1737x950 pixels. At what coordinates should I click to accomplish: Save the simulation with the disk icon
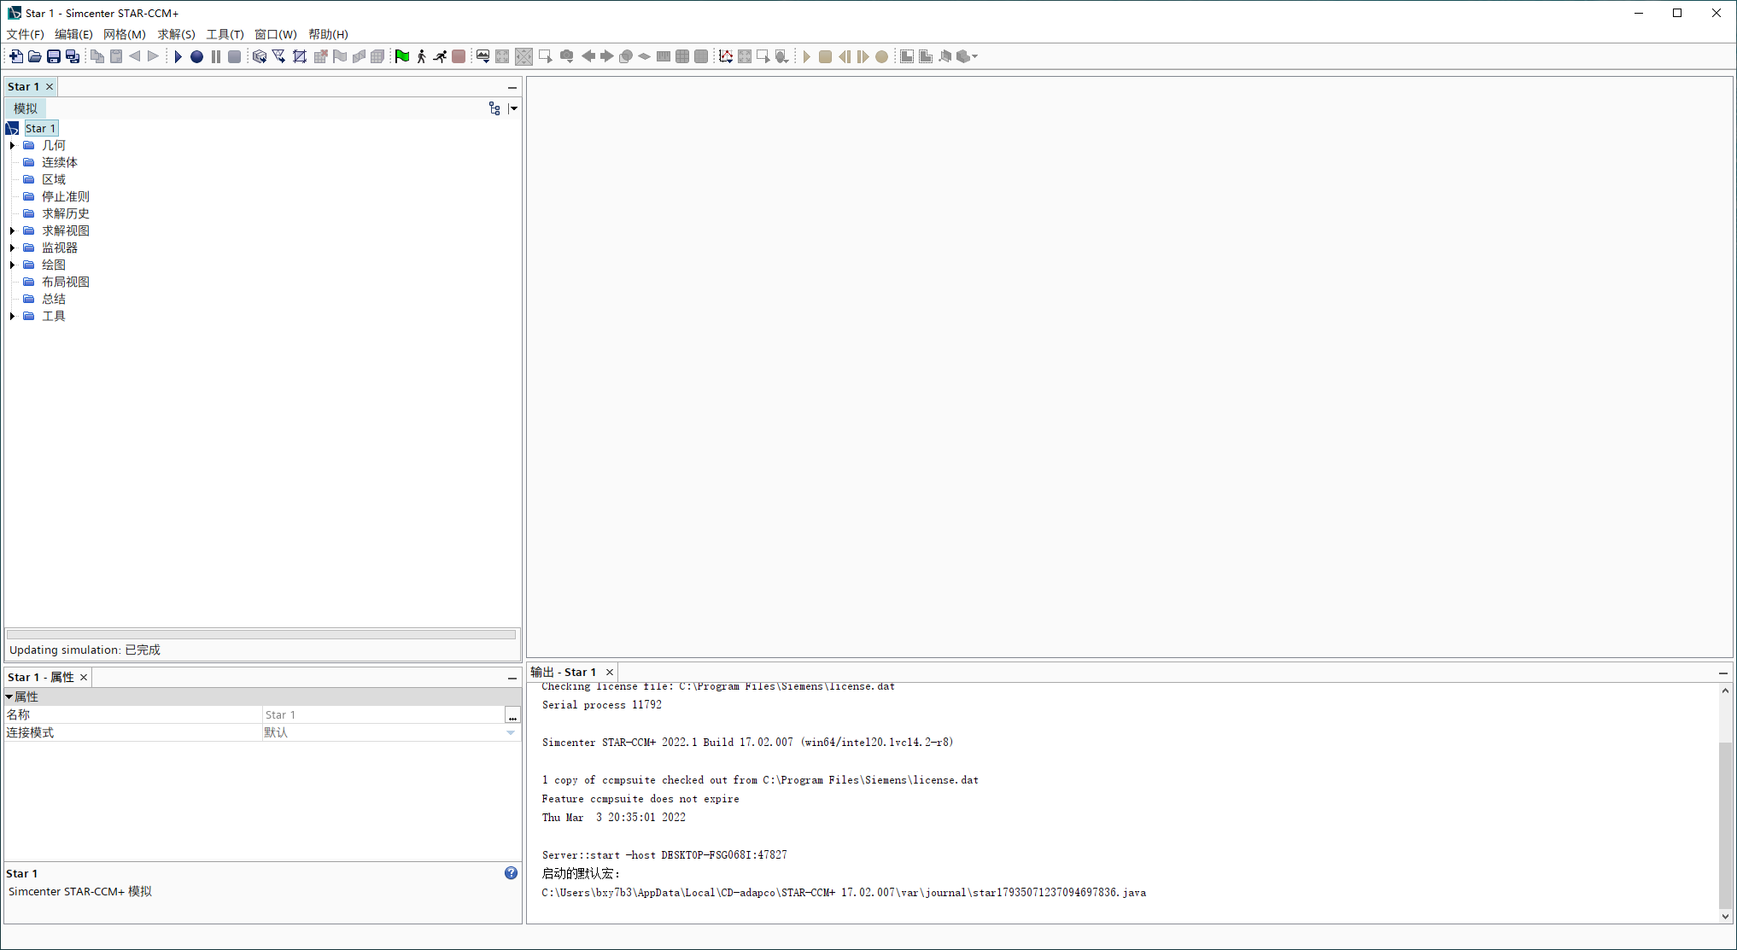[x=54, y=56]
